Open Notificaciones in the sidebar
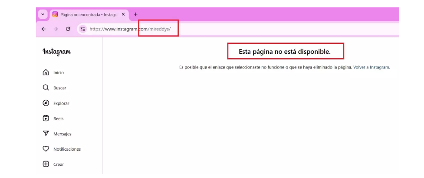This screenshot has height=178, width=424. (67, 149)
